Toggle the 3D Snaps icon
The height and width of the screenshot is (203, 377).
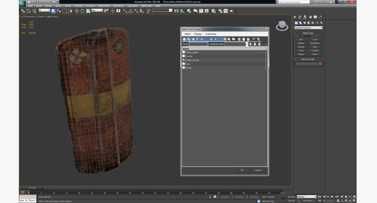tap(125, 11)
